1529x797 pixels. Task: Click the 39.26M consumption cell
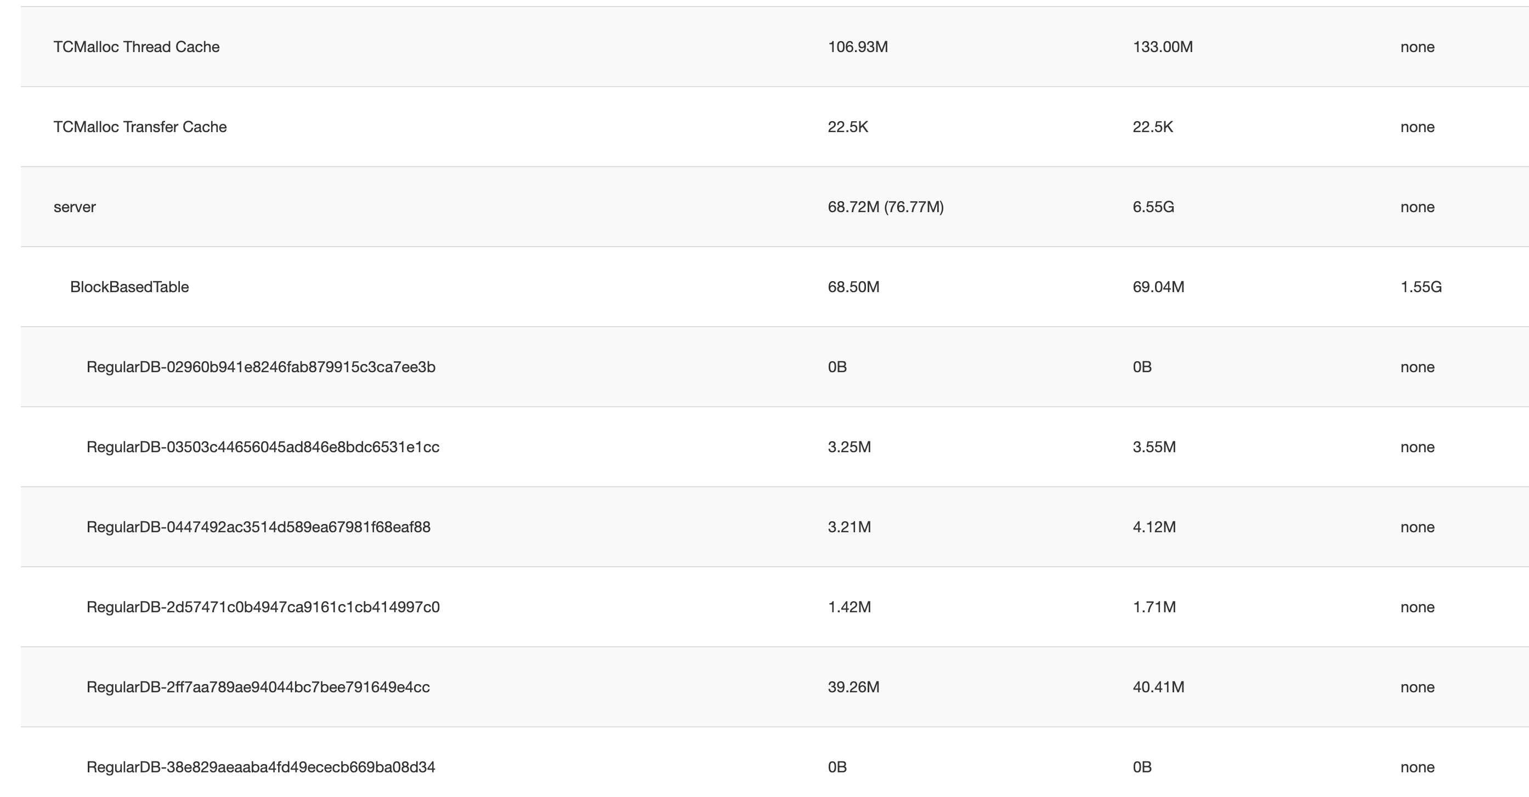tap(853, 688)
